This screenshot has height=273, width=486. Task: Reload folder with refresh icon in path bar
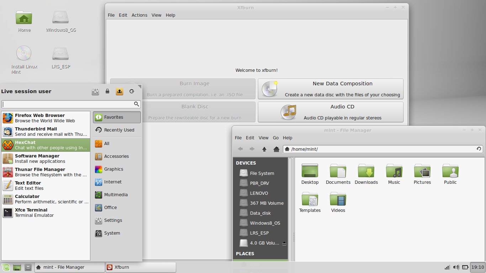(x=479, y=149)
